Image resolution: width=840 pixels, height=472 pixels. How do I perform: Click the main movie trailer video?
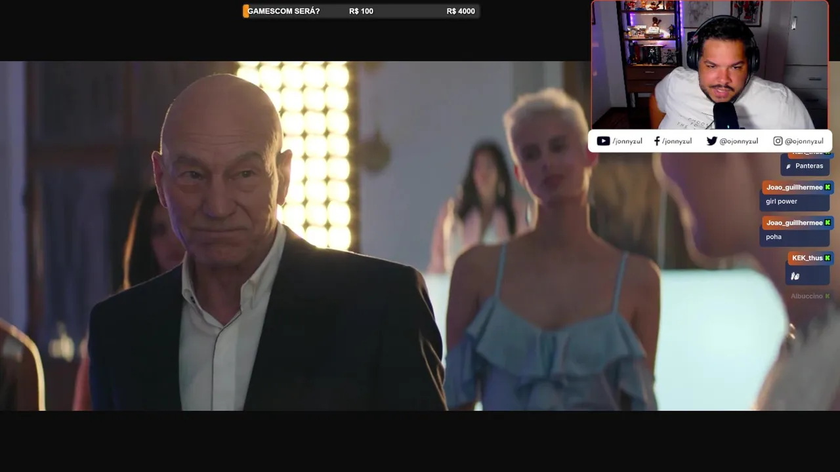point(420,236)
